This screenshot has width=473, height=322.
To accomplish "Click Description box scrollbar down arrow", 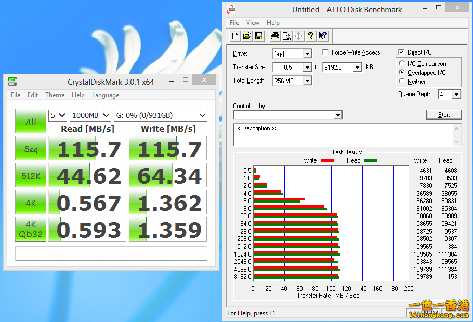I will 457,141.
